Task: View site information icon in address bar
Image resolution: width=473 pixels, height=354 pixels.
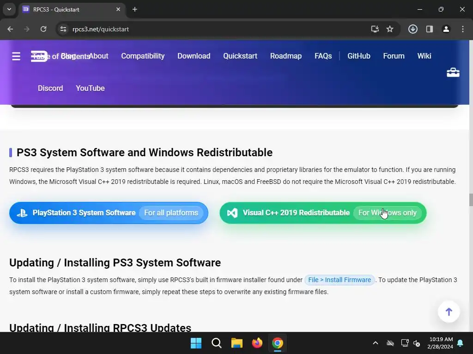Action: (x=63, y=29)
